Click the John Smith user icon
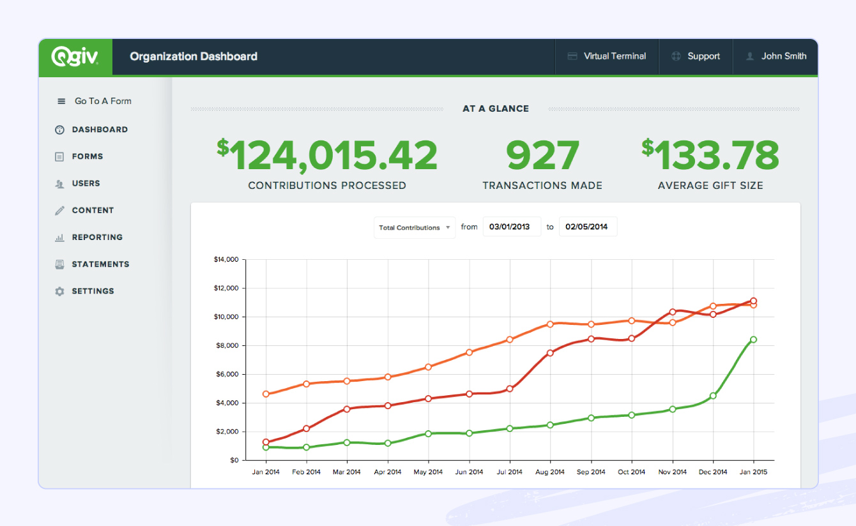Screen dimensions: 856x526 750,56
